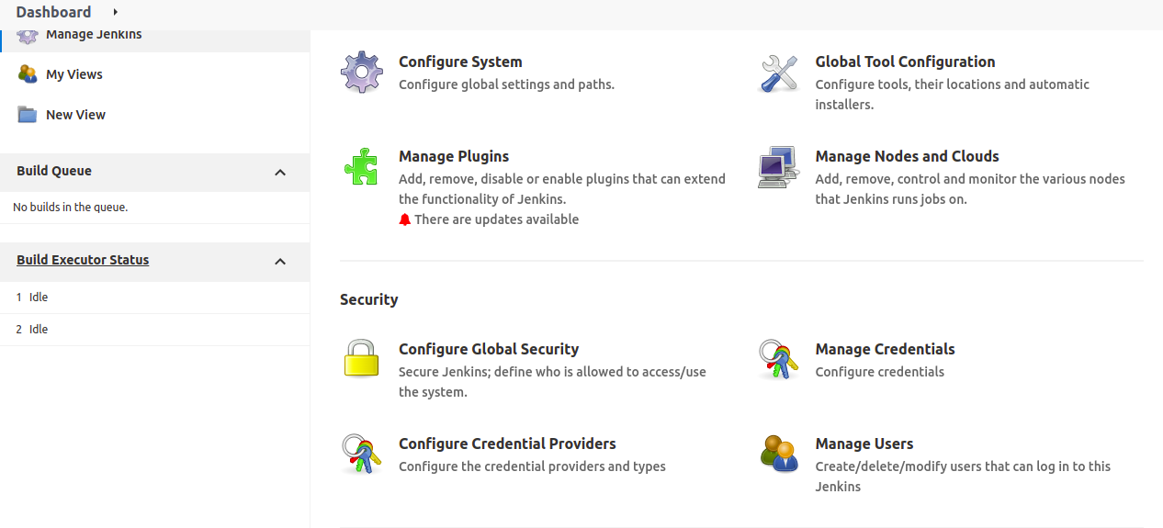The image size is (1163, 528).
Task: Click the My Views icon in sidebar
Action: [x=28, y=74]
